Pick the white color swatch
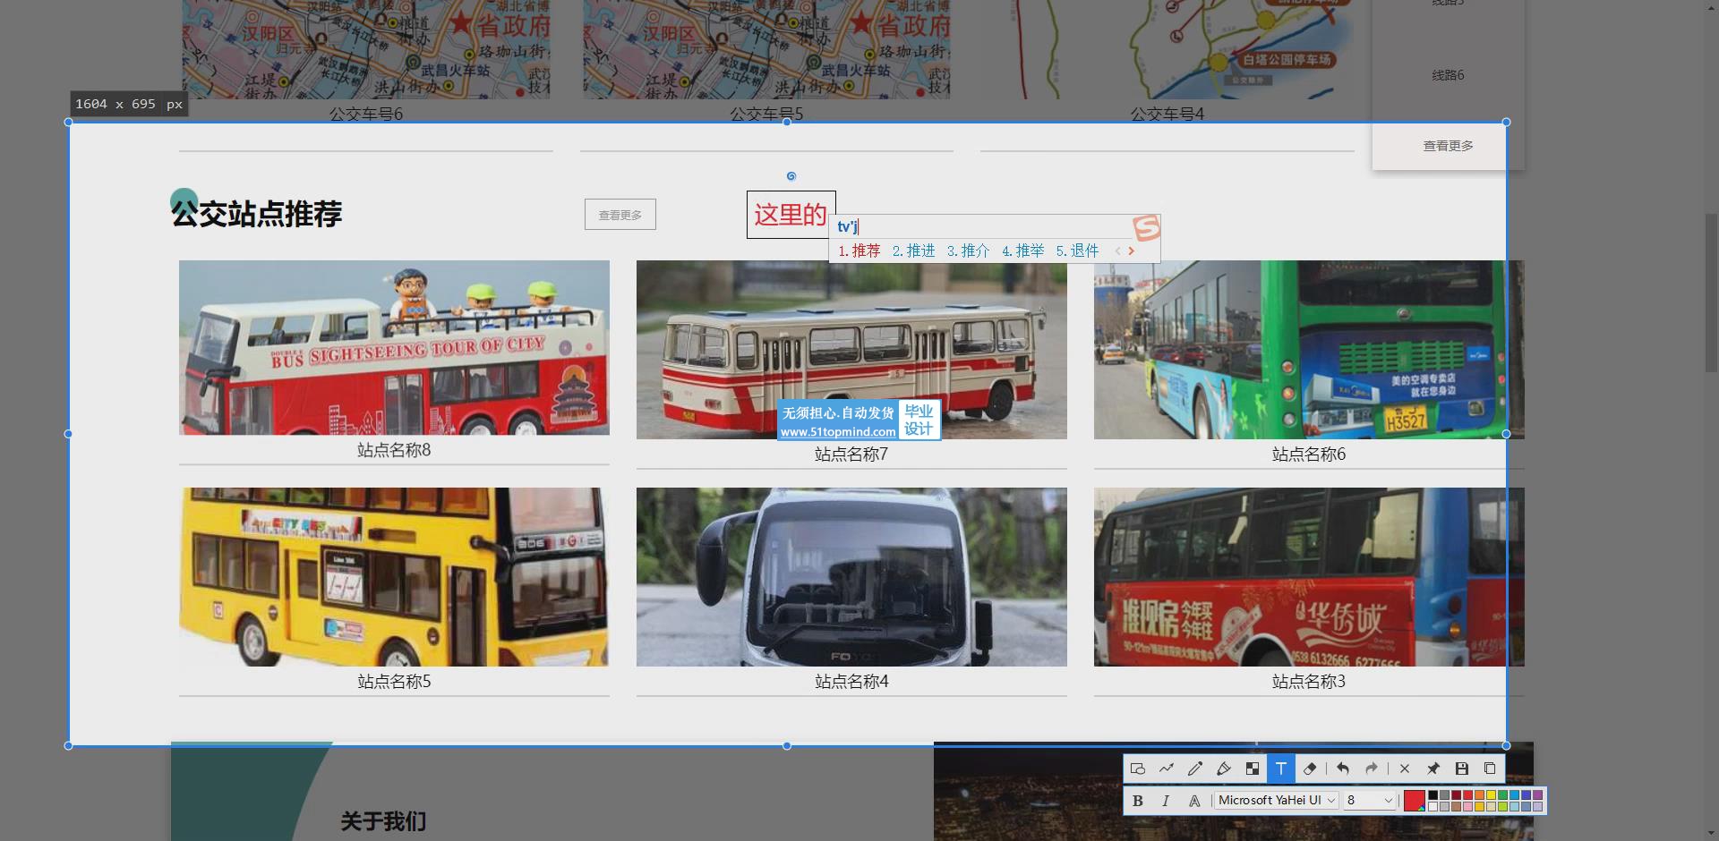1719x841 pixels. (1433, 807)
